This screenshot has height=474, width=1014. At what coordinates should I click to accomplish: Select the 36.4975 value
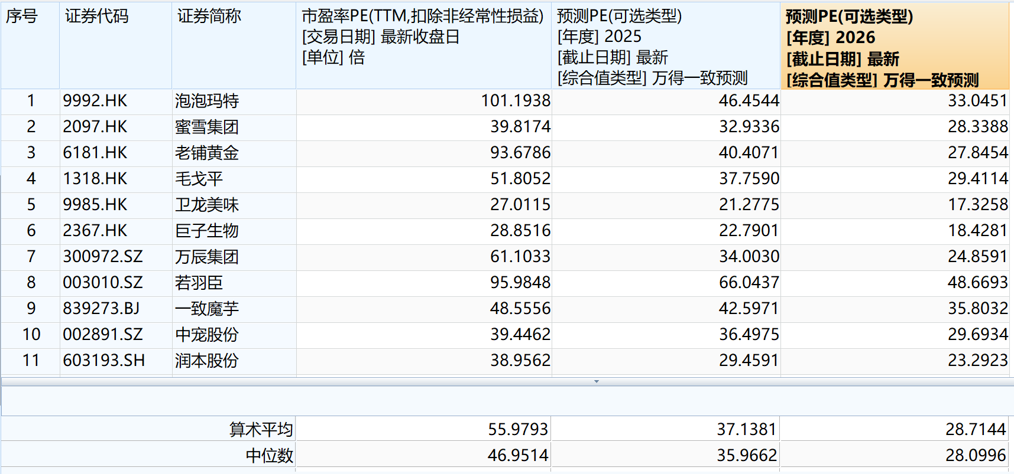[x=749, y=335]
